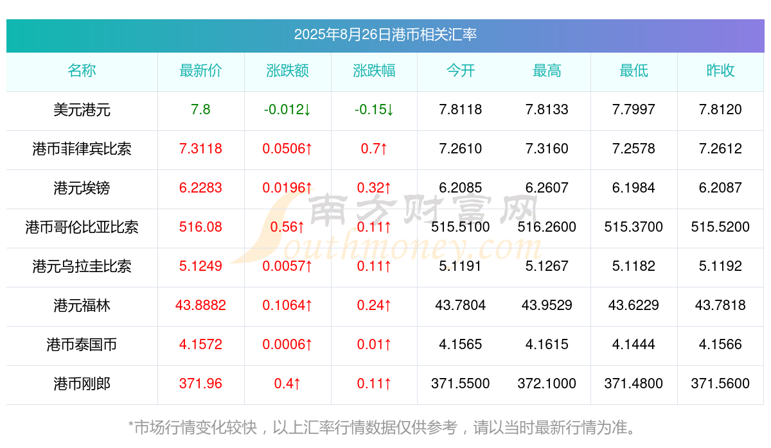Click latest price 6.2283

(201, 188)
